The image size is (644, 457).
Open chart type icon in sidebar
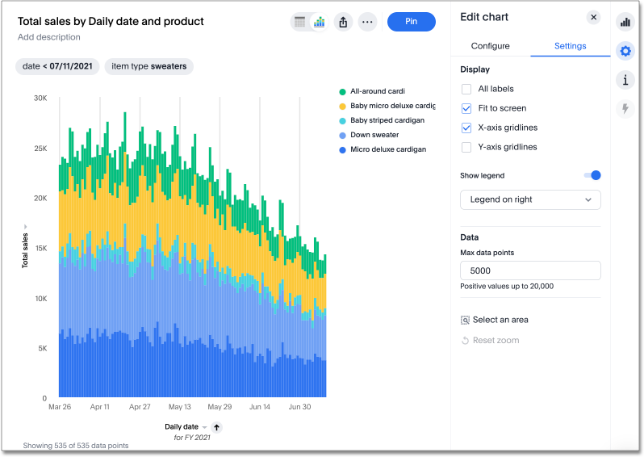pos(625,23)
